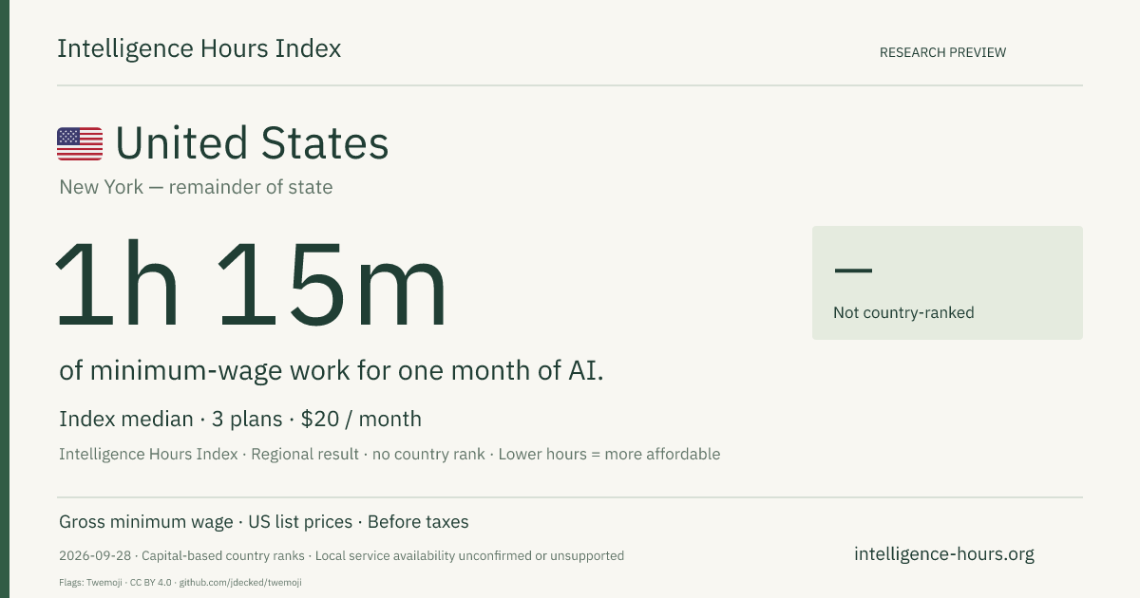Click the dash in the rank card
1140x598 pixels.
click(x=852, y=271)
